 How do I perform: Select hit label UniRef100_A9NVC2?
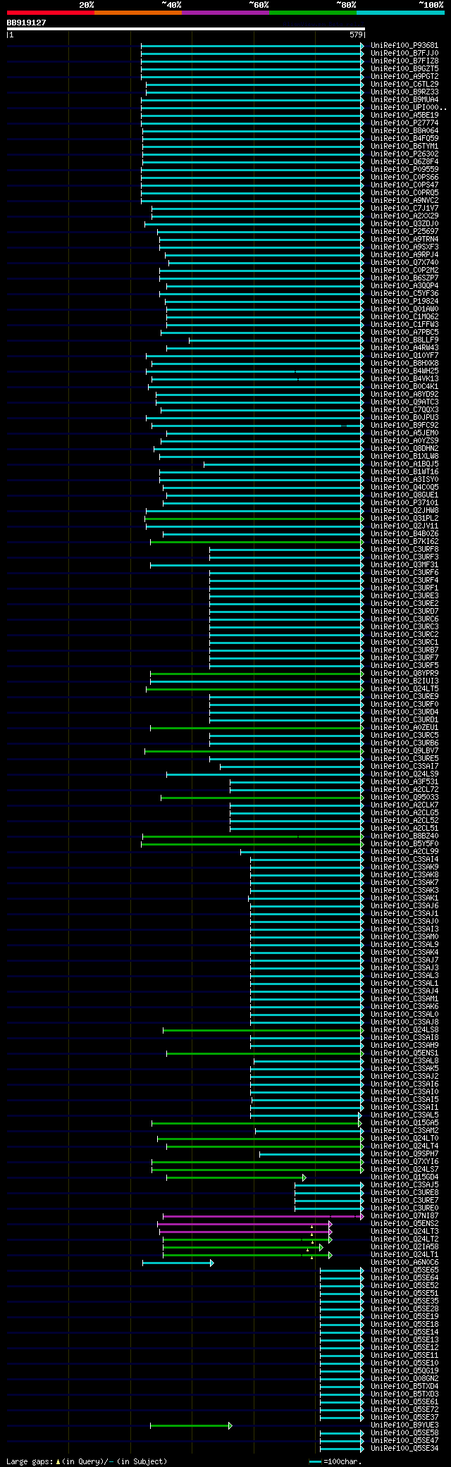point(404,201)
